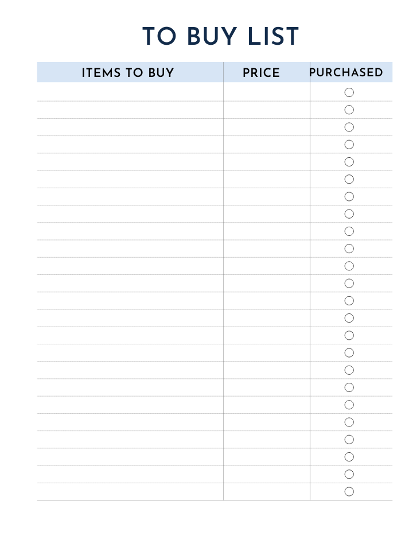The height and width of the screenshot is (551, 413).
Task: Click the TO BUY LIST title
Action: [x=220, y=36]
